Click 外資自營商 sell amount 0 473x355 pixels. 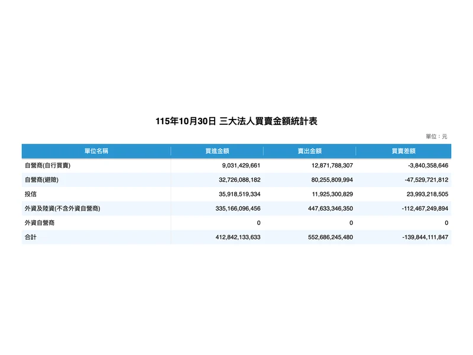(x=351, y=223)
